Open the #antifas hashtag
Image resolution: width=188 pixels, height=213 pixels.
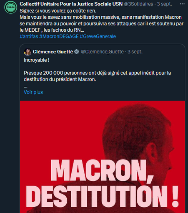(29, 36)
